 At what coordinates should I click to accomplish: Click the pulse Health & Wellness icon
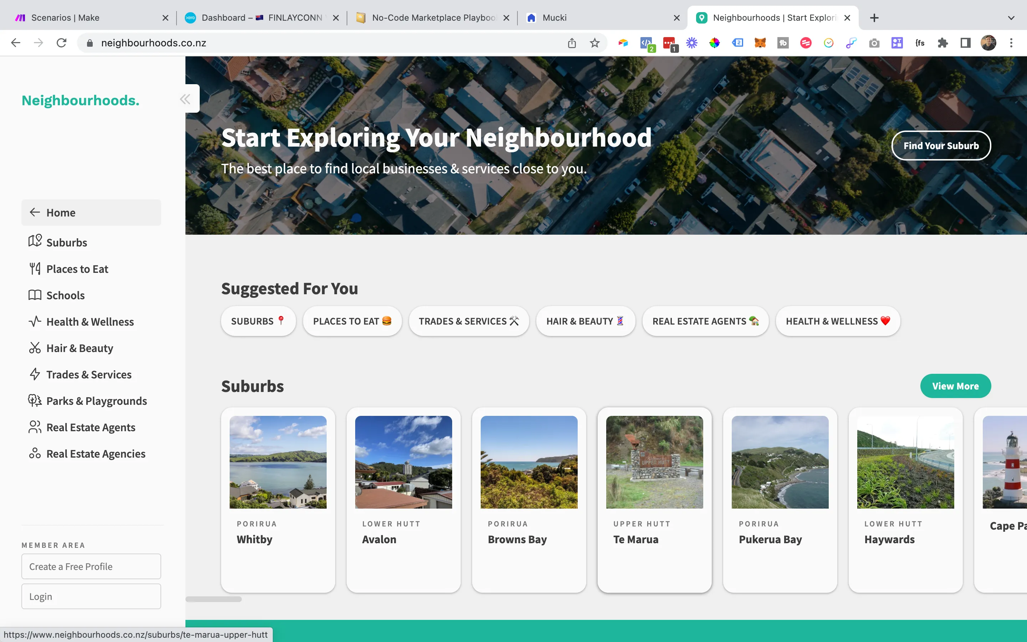35,321
